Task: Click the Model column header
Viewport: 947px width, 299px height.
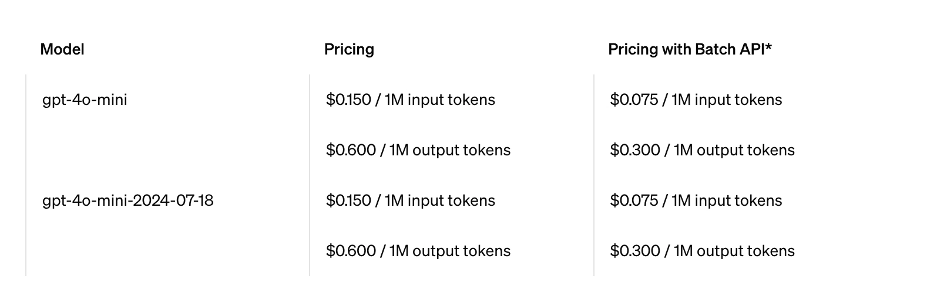Action: (62, 49)
